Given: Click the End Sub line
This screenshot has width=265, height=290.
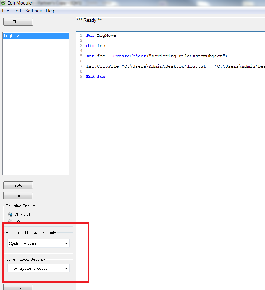Looking at the screenshot, I should (96, 77).
